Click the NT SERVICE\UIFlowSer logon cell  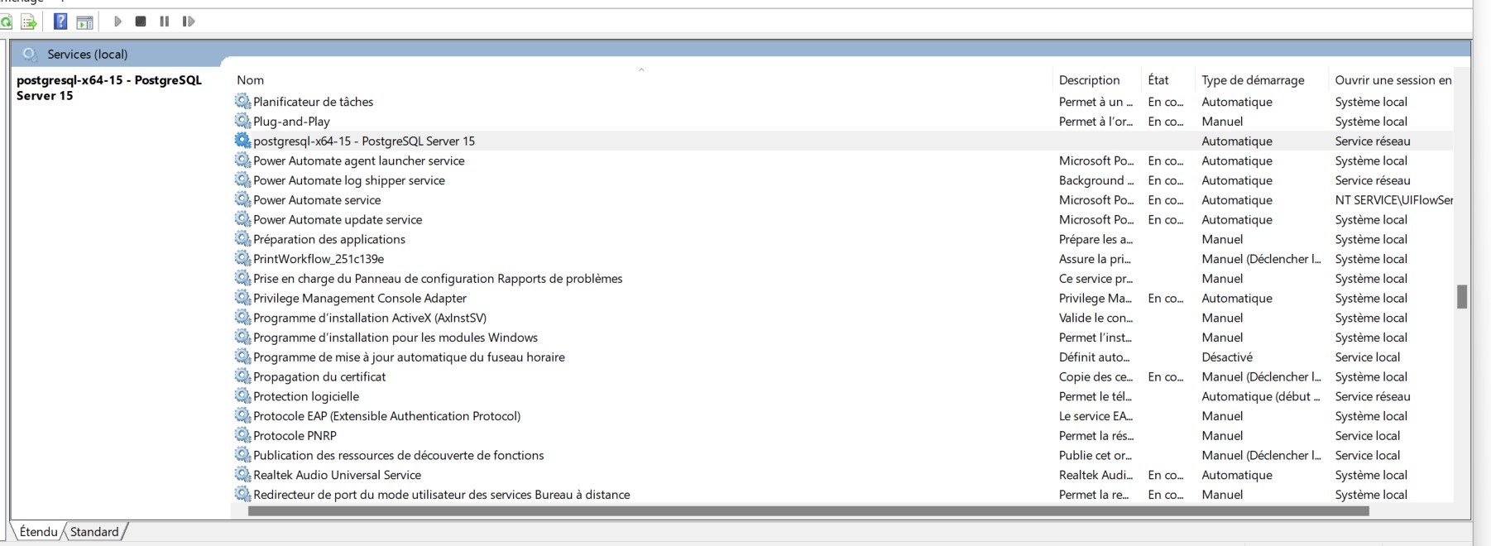click(x=1393, y=200)
